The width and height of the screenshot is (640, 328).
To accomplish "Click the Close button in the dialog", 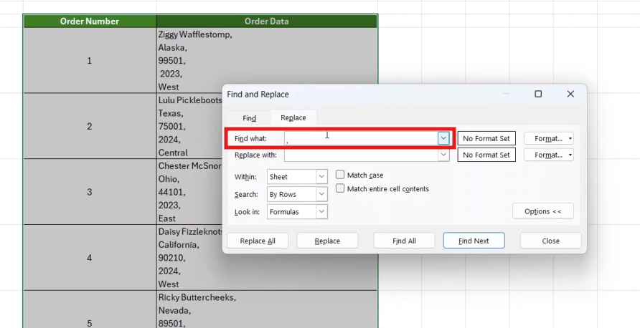I will (550, 241).
